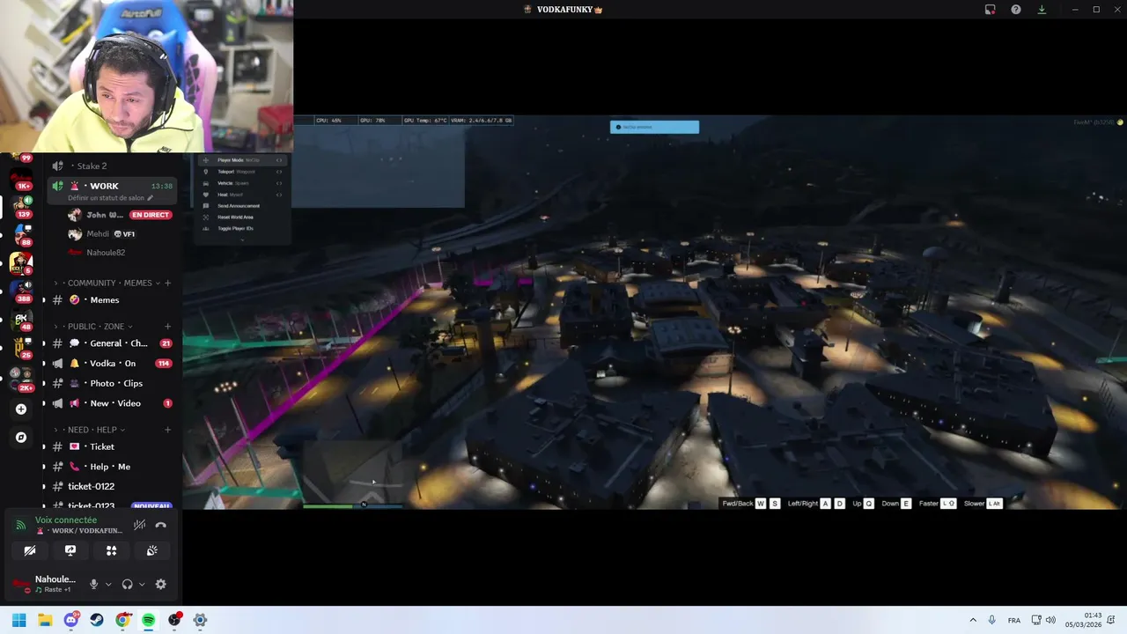The image size is (1127, 634).
Task: Edit WORK channel status pencil icon
Action: pyautogui.click(x=150, y=198)
